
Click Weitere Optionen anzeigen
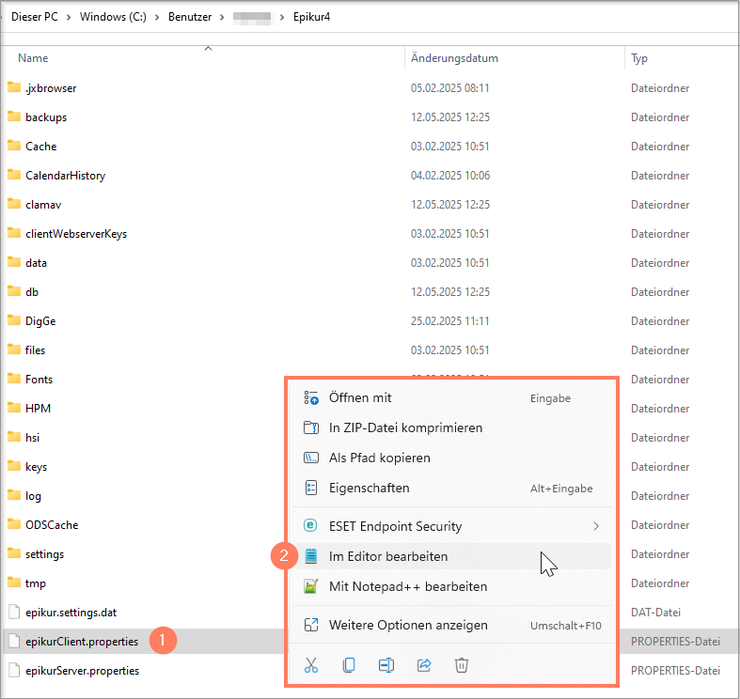click(451, 625)
